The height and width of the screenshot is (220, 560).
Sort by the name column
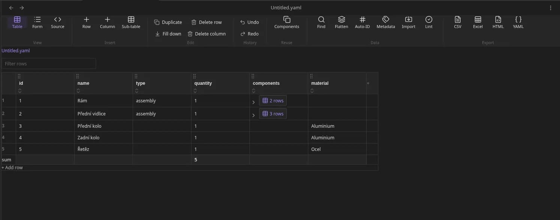tap(79, 90)
